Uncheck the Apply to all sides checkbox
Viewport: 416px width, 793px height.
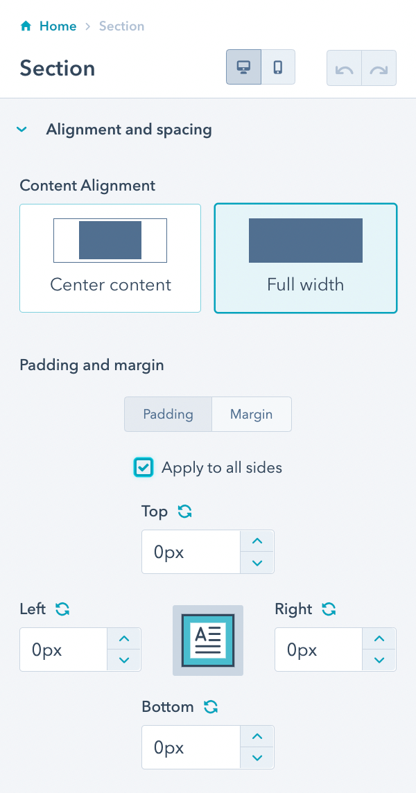point(144,467)
